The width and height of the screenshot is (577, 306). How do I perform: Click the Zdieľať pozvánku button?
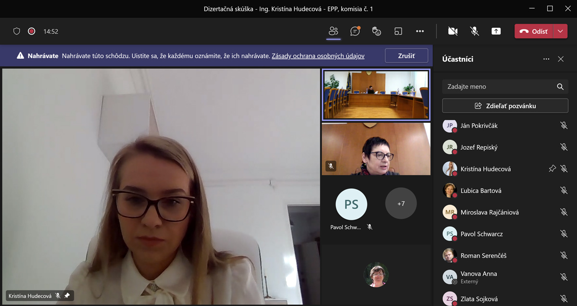(505, 106)
